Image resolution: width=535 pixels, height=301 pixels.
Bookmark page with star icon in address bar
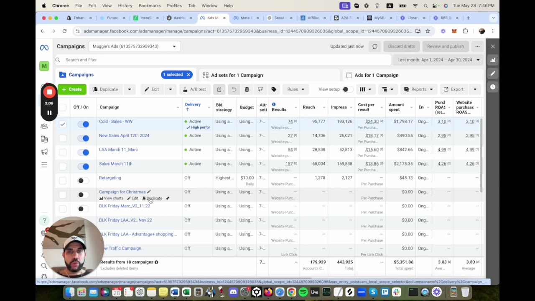tap(428, 31)
